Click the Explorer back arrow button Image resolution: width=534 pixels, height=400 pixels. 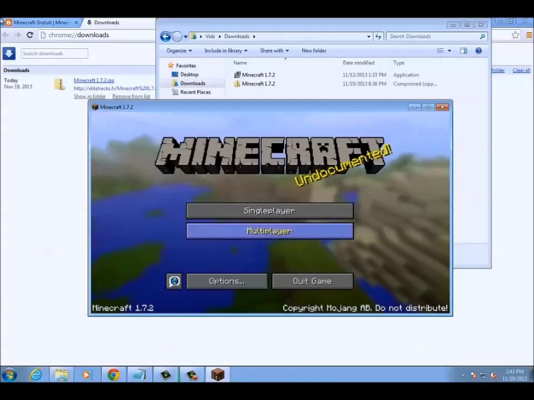(165, 37)
